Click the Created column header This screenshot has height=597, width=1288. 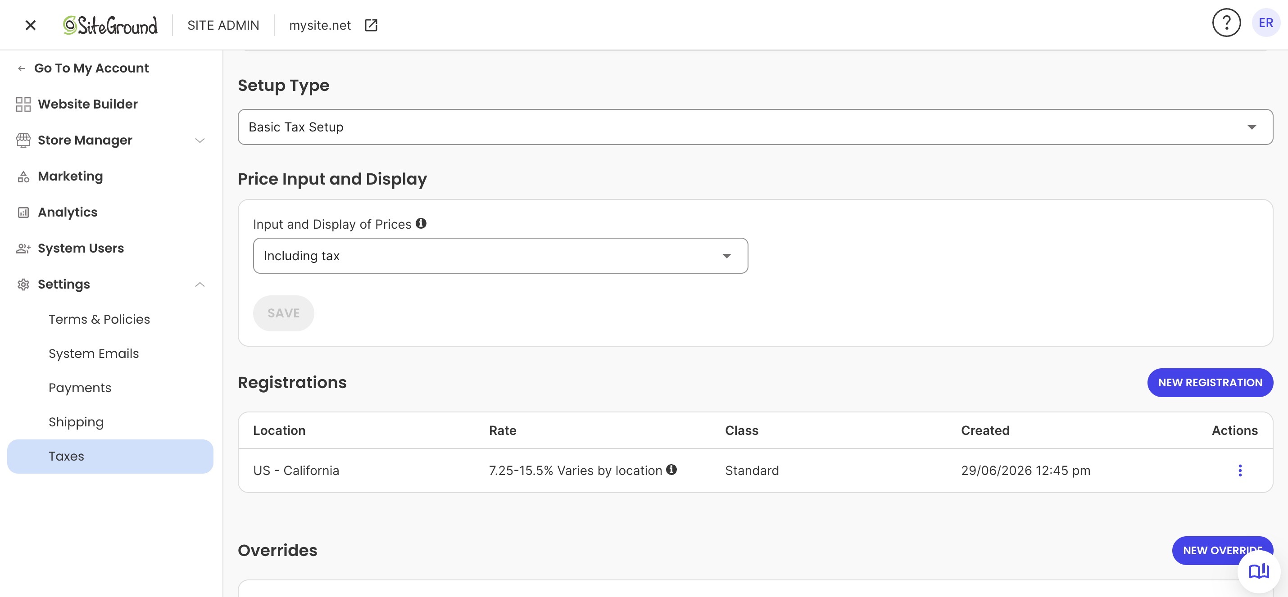[985, 430]
